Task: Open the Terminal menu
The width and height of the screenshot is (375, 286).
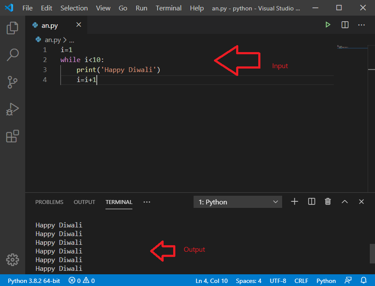Action: [x=168, y=8]
